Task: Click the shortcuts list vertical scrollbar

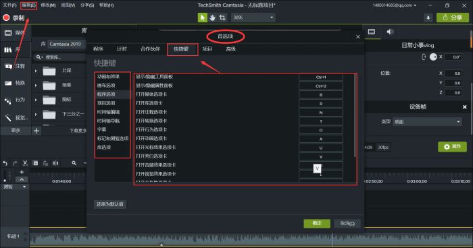Action: tap(355, 116)
